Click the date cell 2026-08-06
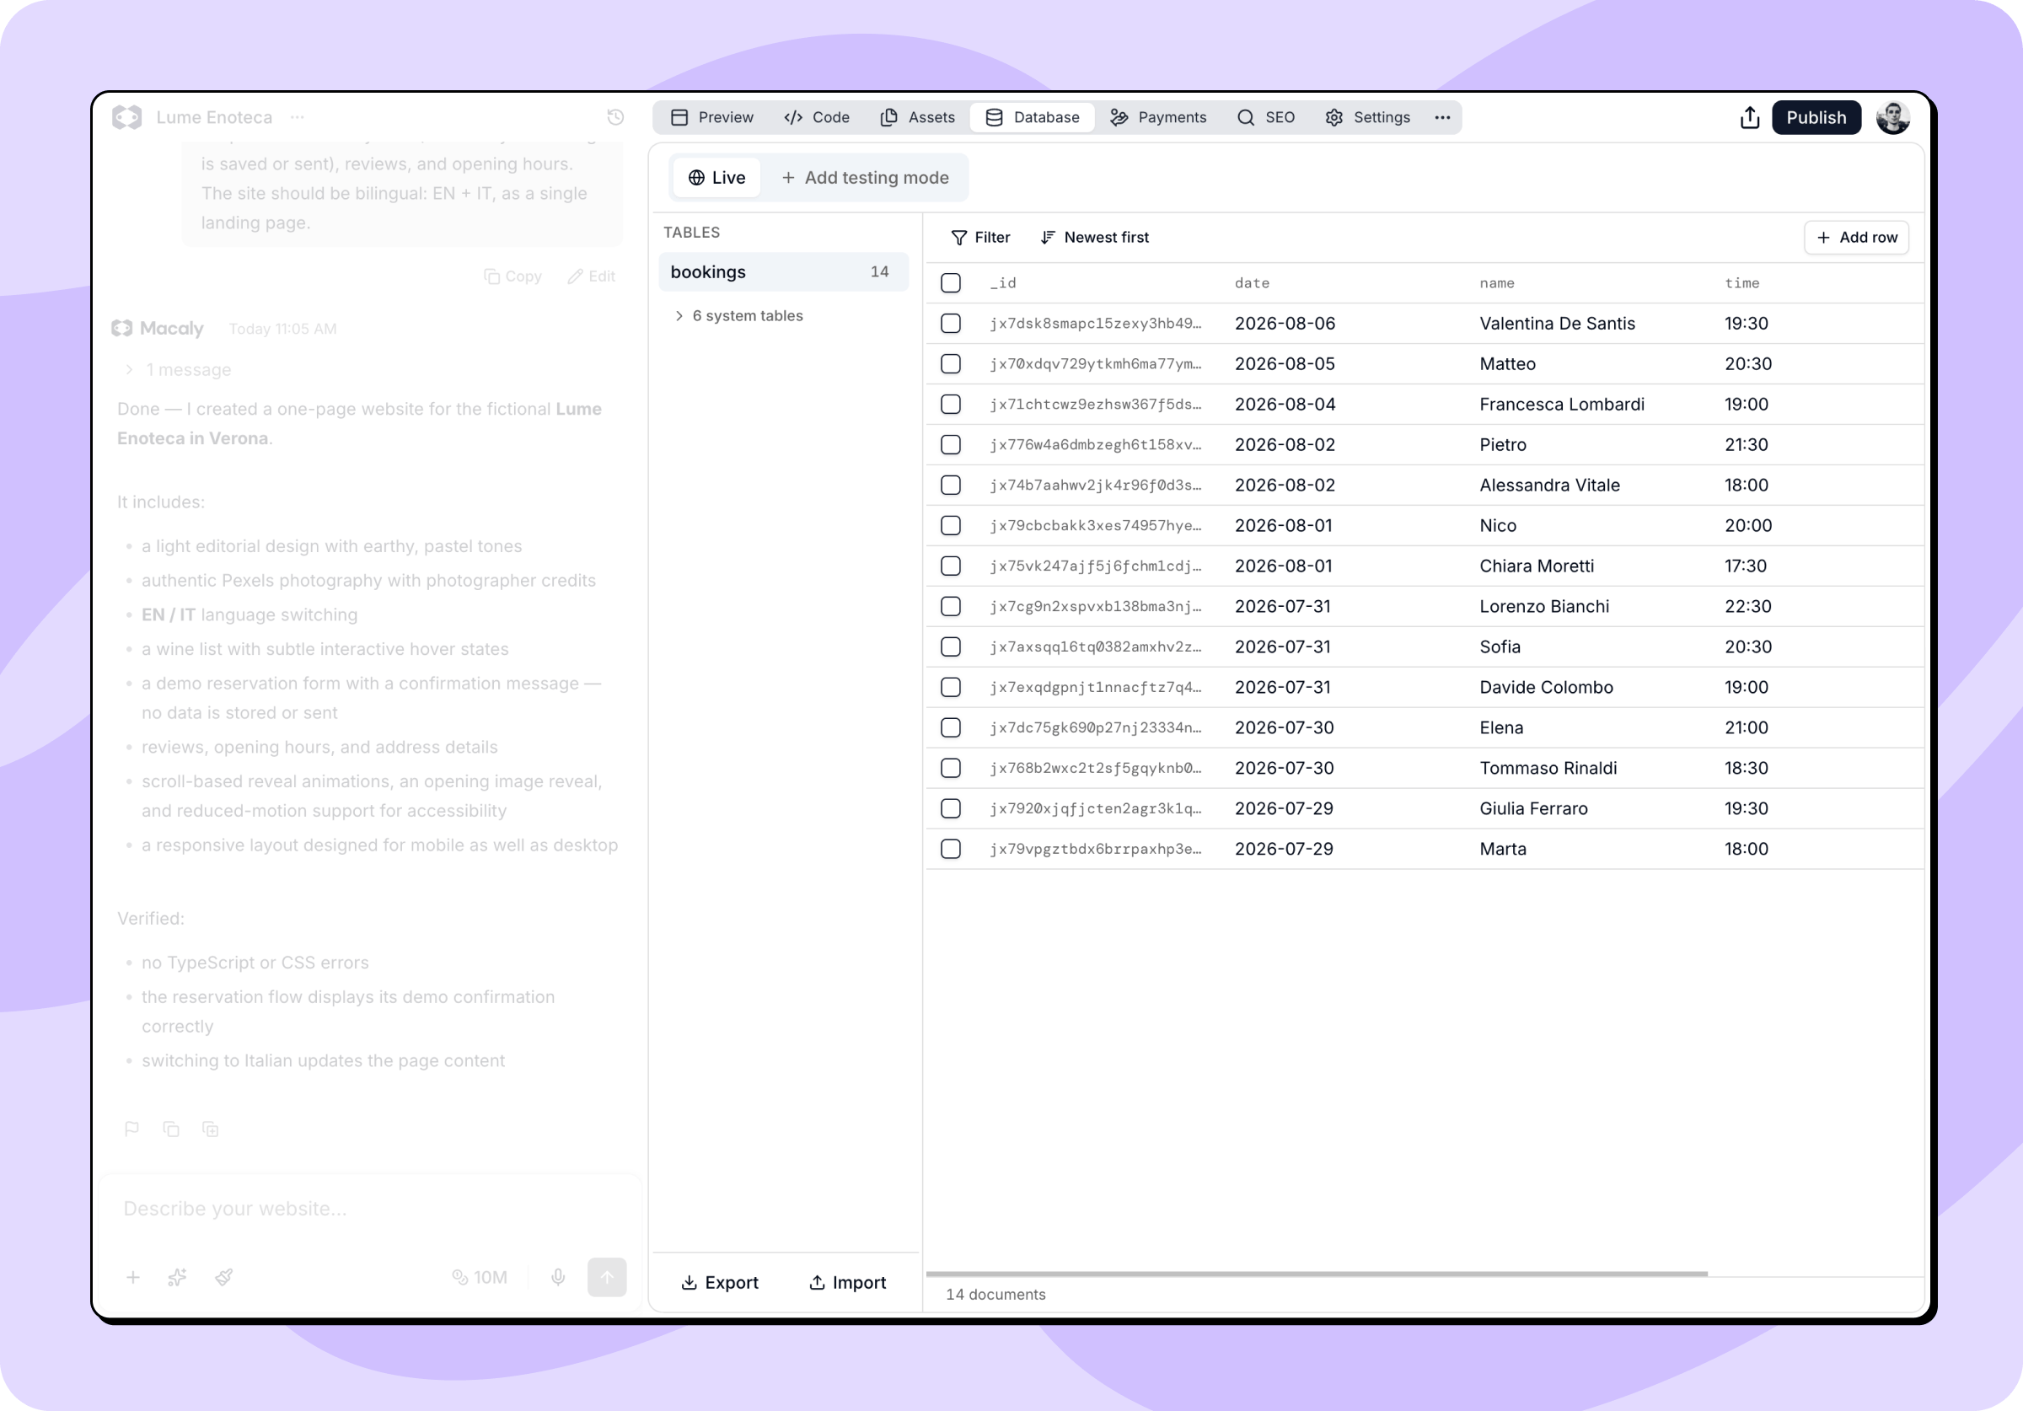Screen dimensions: 2023x1411 1285,324
